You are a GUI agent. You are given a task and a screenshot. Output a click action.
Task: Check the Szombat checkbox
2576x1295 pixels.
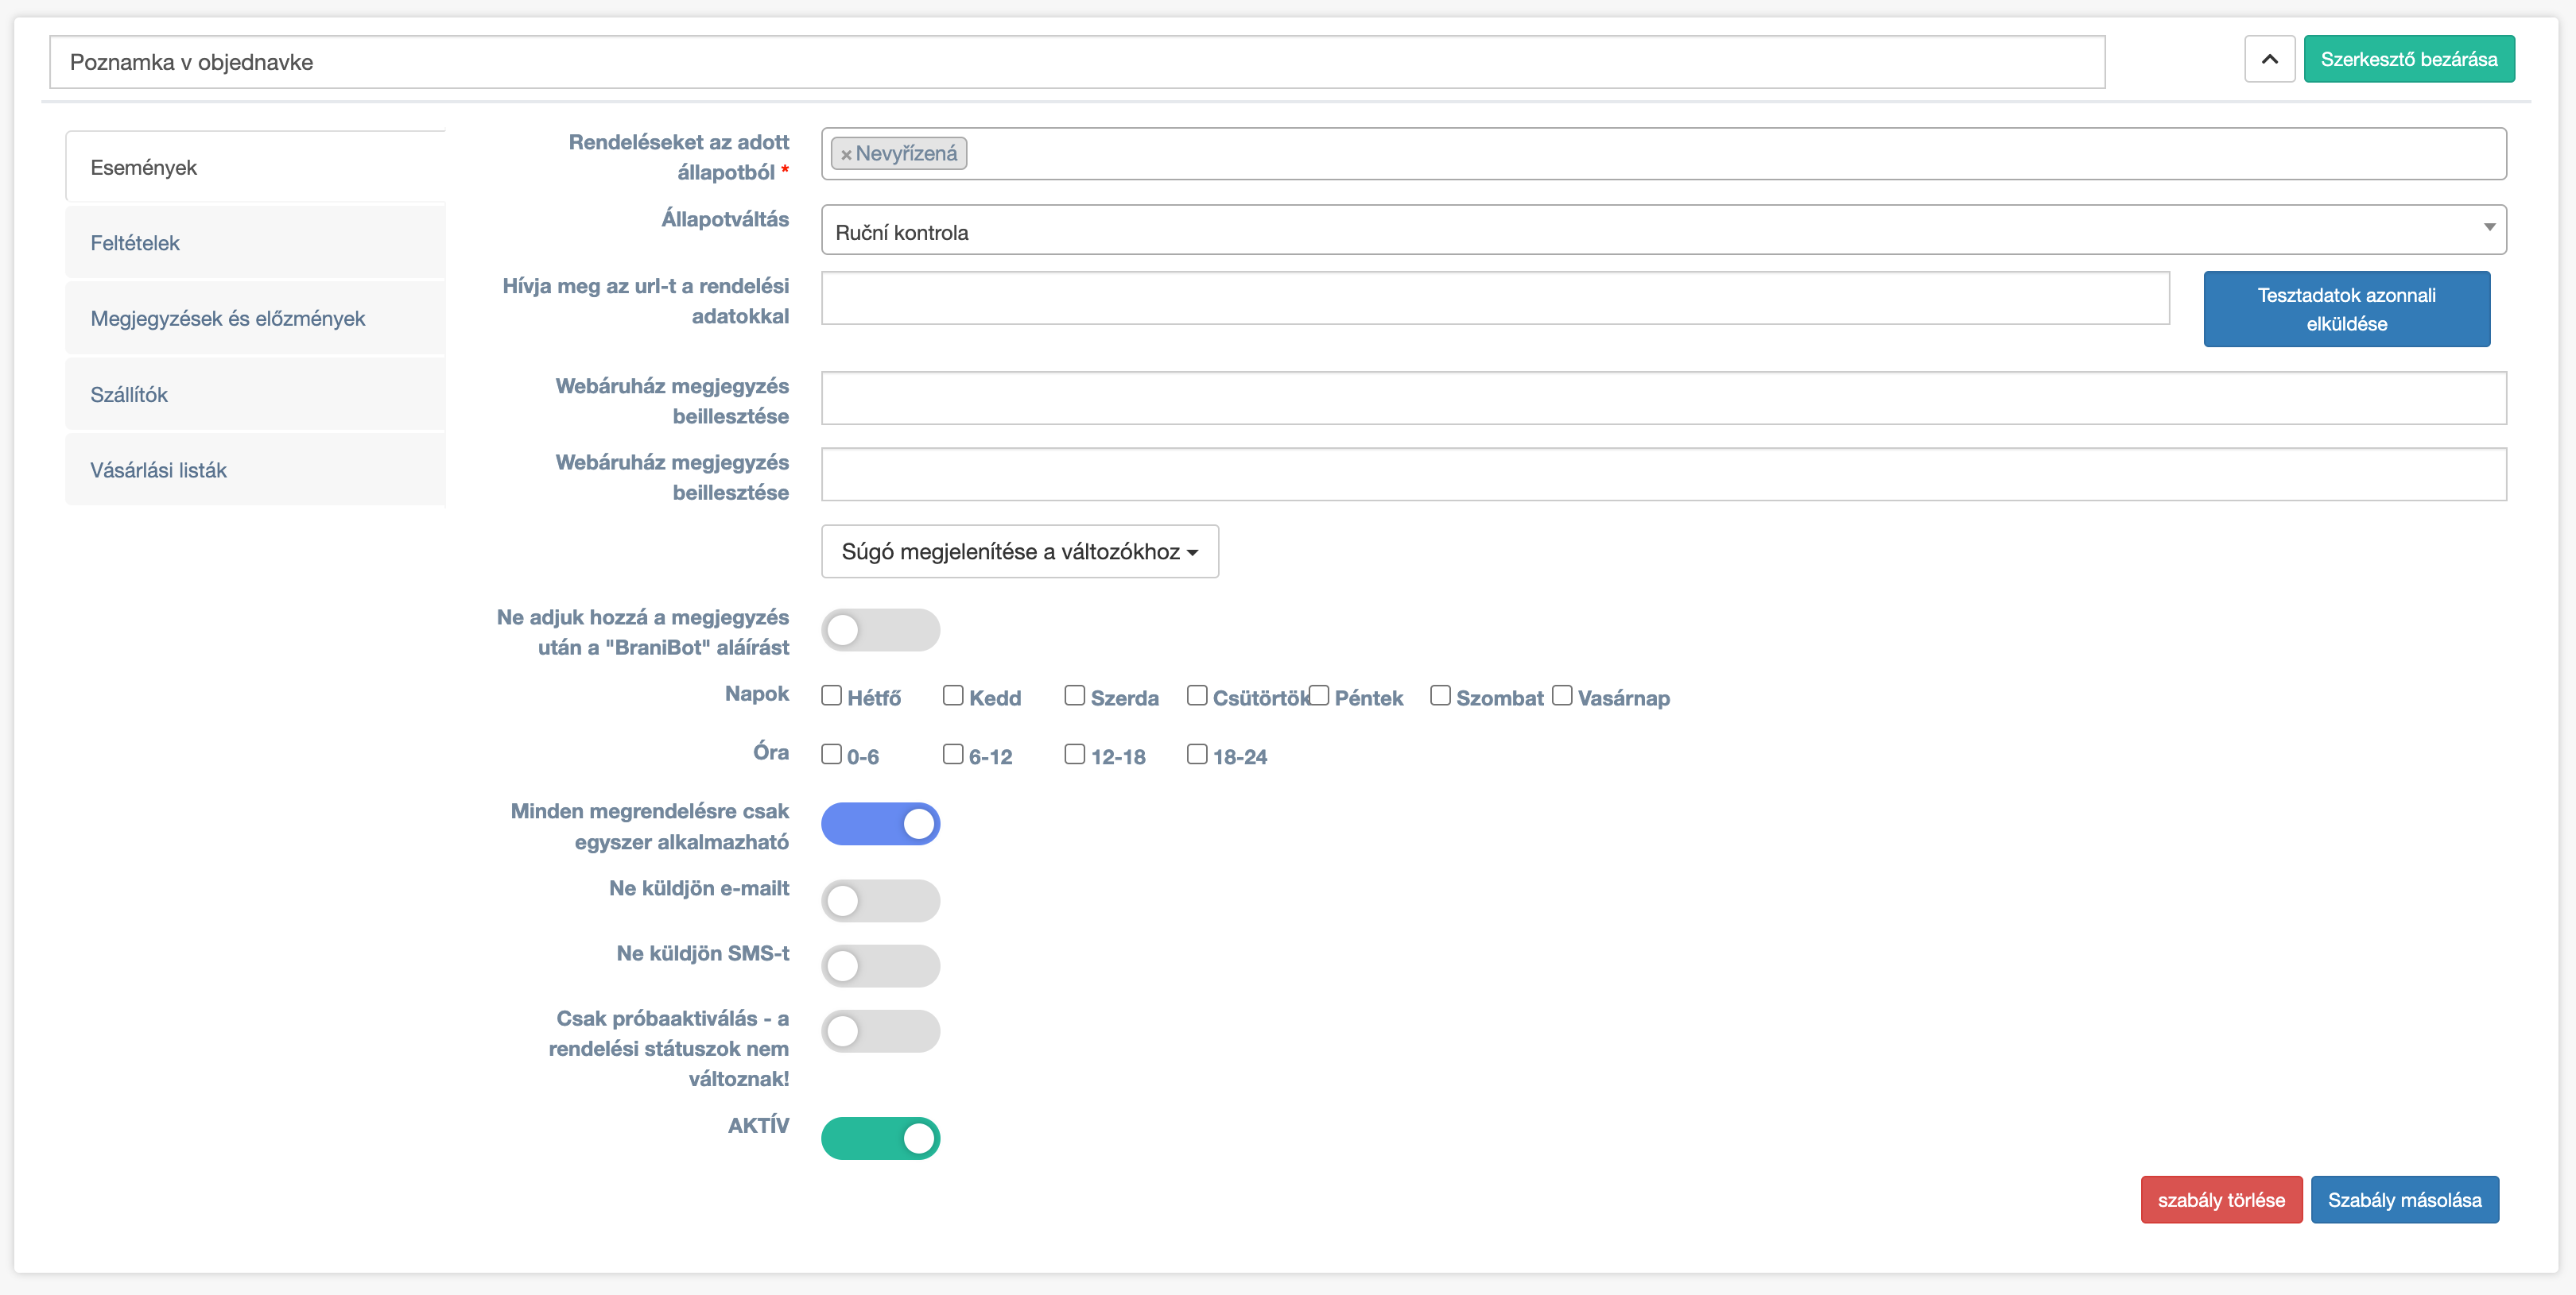(1440, 695)
